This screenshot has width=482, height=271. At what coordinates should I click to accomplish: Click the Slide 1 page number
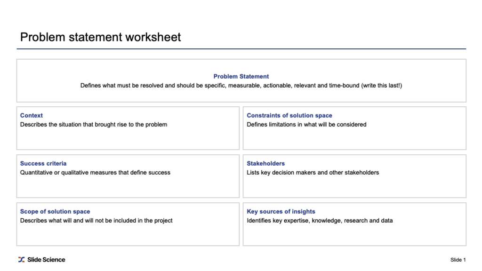[x=458, y=260]
